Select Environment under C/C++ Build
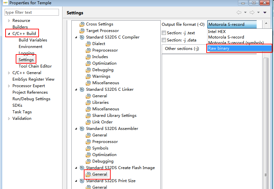This screenshot has height=189, width=274. point(30,47)
